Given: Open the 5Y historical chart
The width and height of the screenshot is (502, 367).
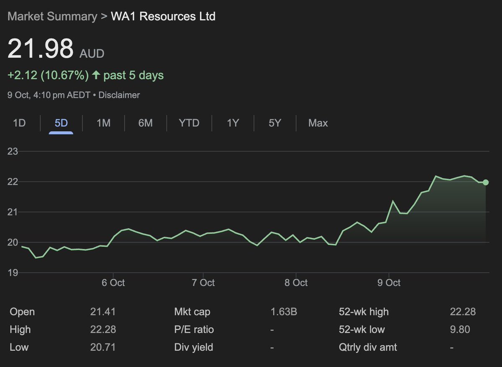Looking at the screenshot, I should 274,123.
